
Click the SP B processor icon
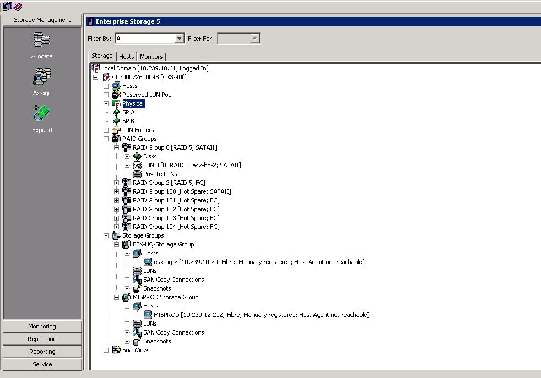116,121
